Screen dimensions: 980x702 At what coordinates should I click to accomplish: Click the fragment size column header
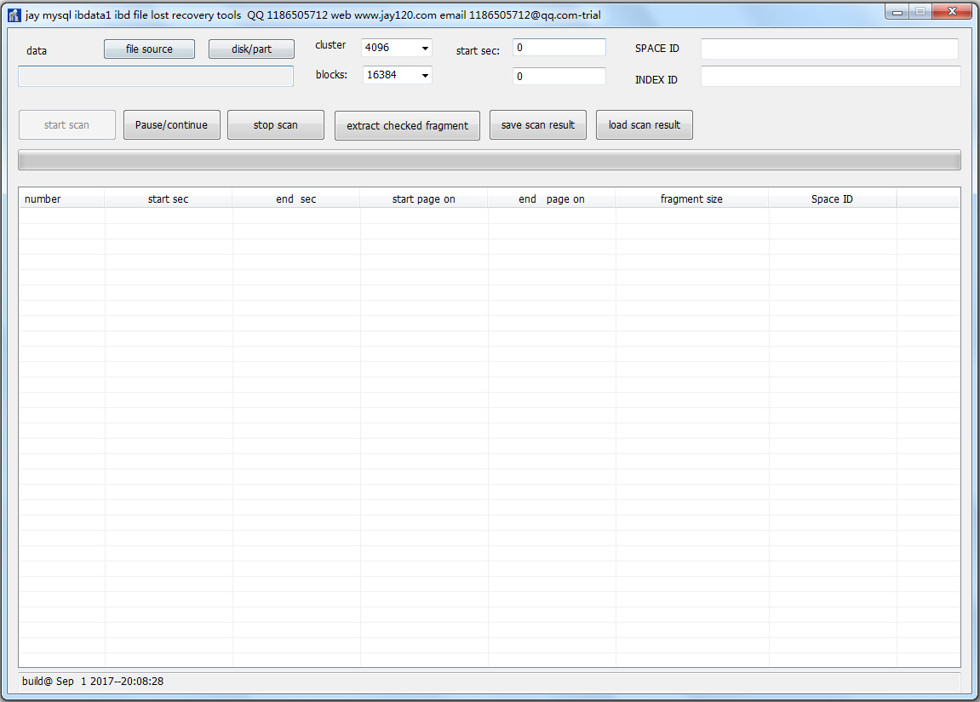pos(691,199)
